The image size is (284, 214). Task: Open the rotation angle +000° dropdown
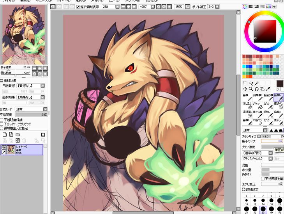coord(153,7)
